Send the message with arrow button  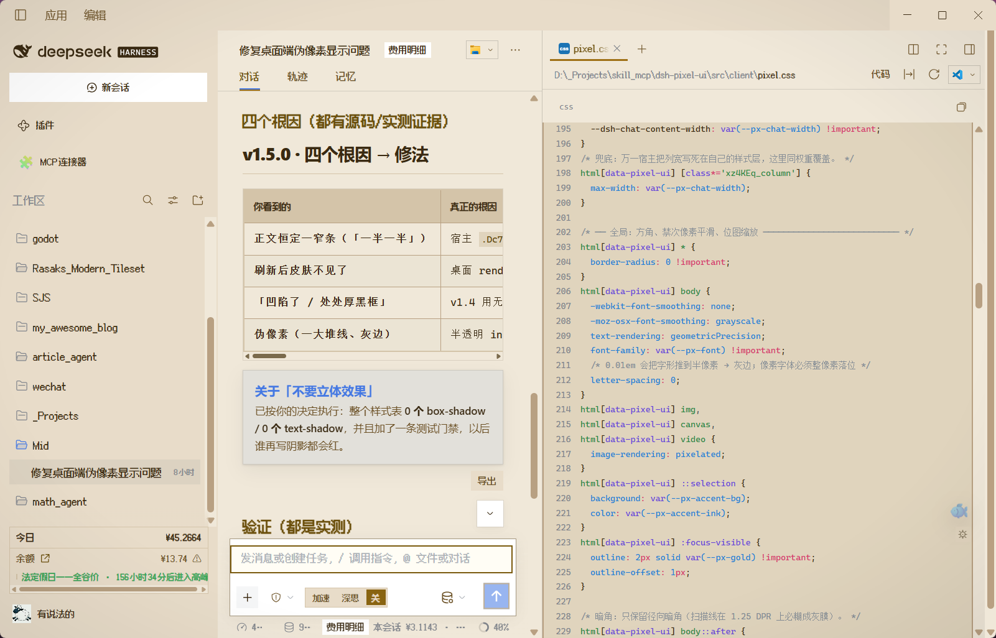click(496, 596)
